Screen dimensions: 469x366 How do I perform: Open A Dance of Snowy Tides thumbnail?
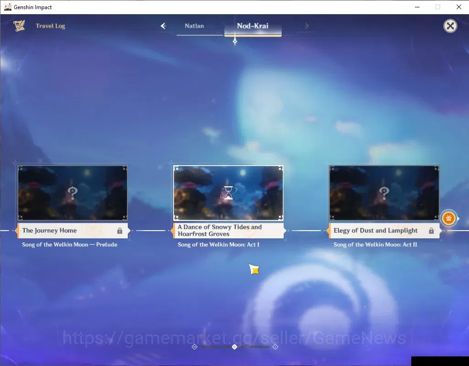[x=228, y=193]
